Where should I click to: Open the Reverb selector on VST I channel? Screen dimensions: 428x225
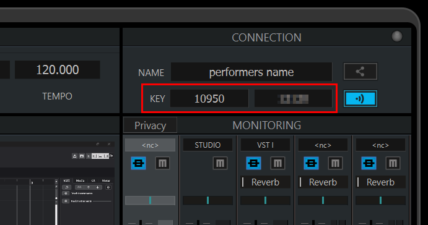tap(265, 182)
